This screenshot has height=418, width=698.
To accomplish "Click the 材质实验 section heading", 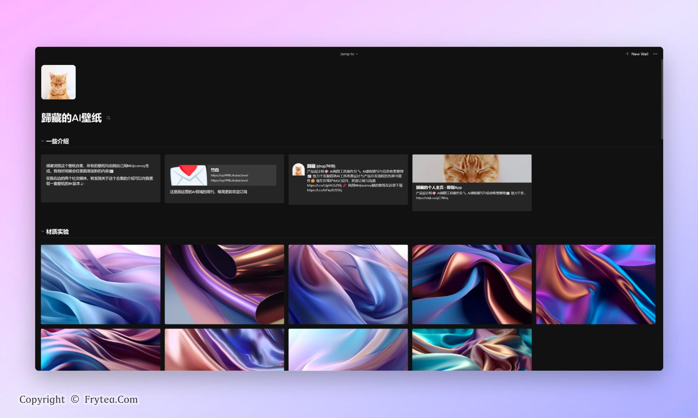I will (58, 232).
